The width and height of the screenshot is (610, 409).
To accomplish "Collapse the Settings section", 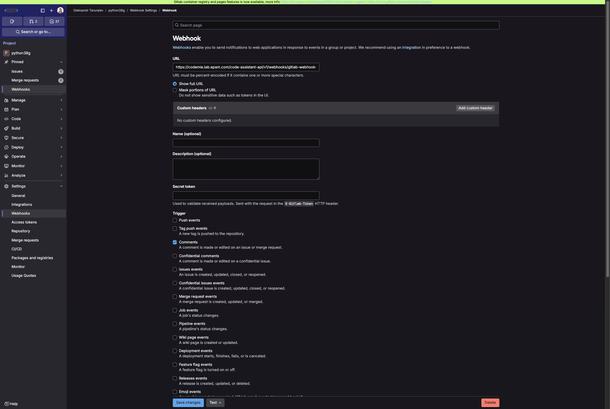I will [x=19, y=186].
